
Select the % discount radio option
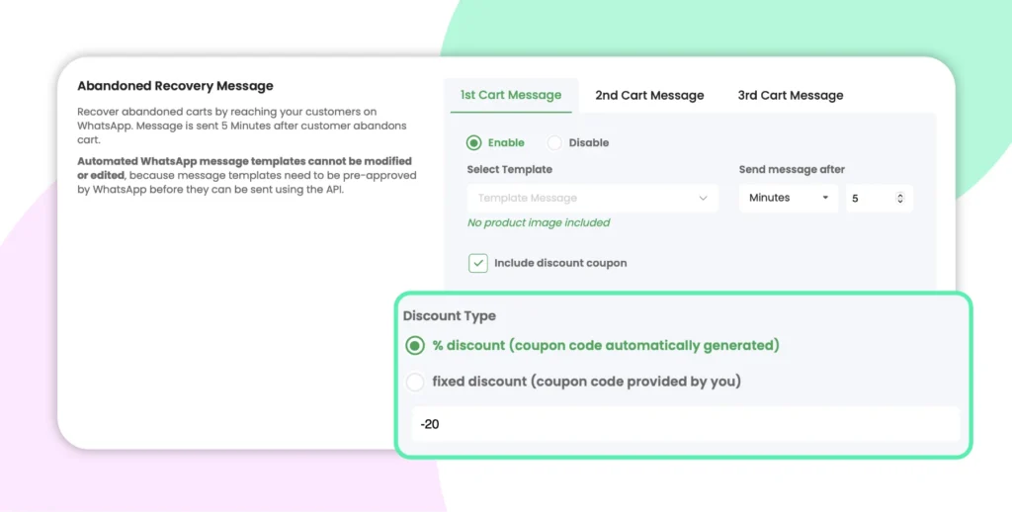tap(415, 346)
